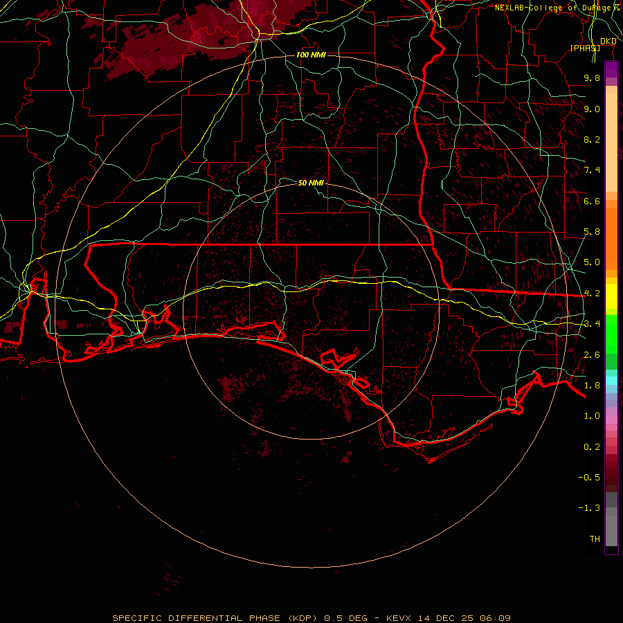623x623 pixels.
Task: Select the 1.8 value on the scale
Action: (592, 386)
